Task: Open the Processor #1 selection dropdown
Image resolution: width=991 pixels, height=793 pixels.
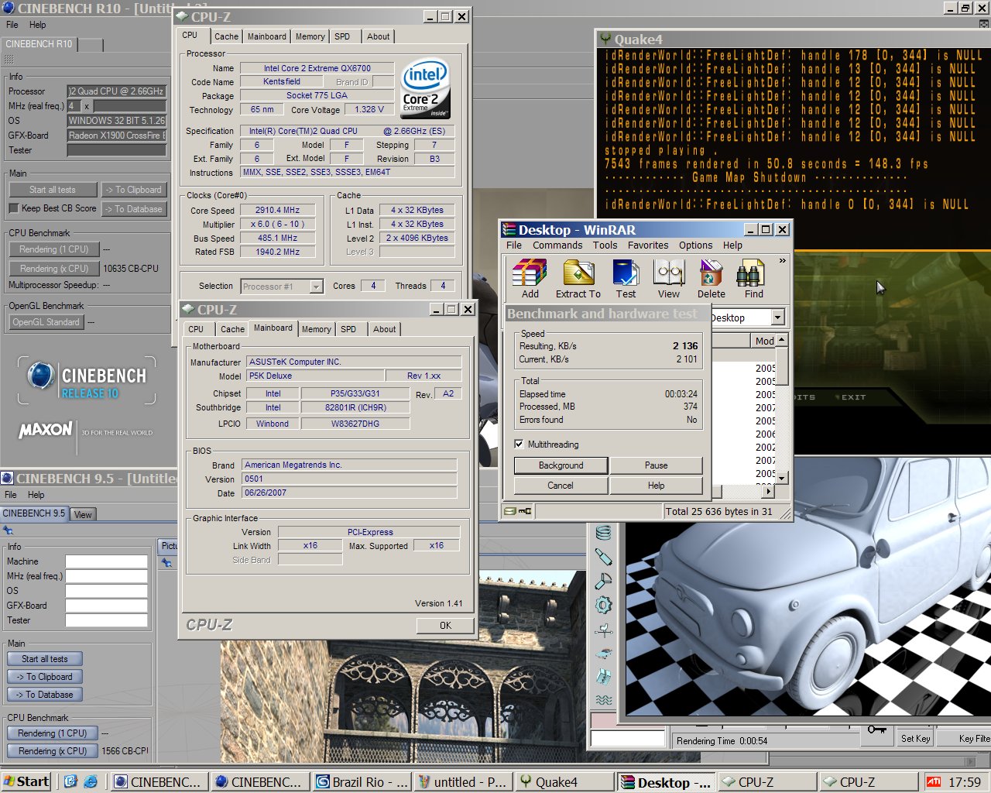Action: 316,287
